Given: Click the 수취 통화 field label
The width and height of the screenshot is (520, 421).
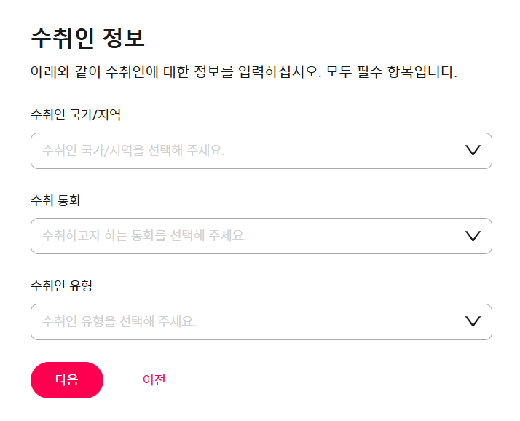Looking at the screenshot, I should click(x=55, y=200).
